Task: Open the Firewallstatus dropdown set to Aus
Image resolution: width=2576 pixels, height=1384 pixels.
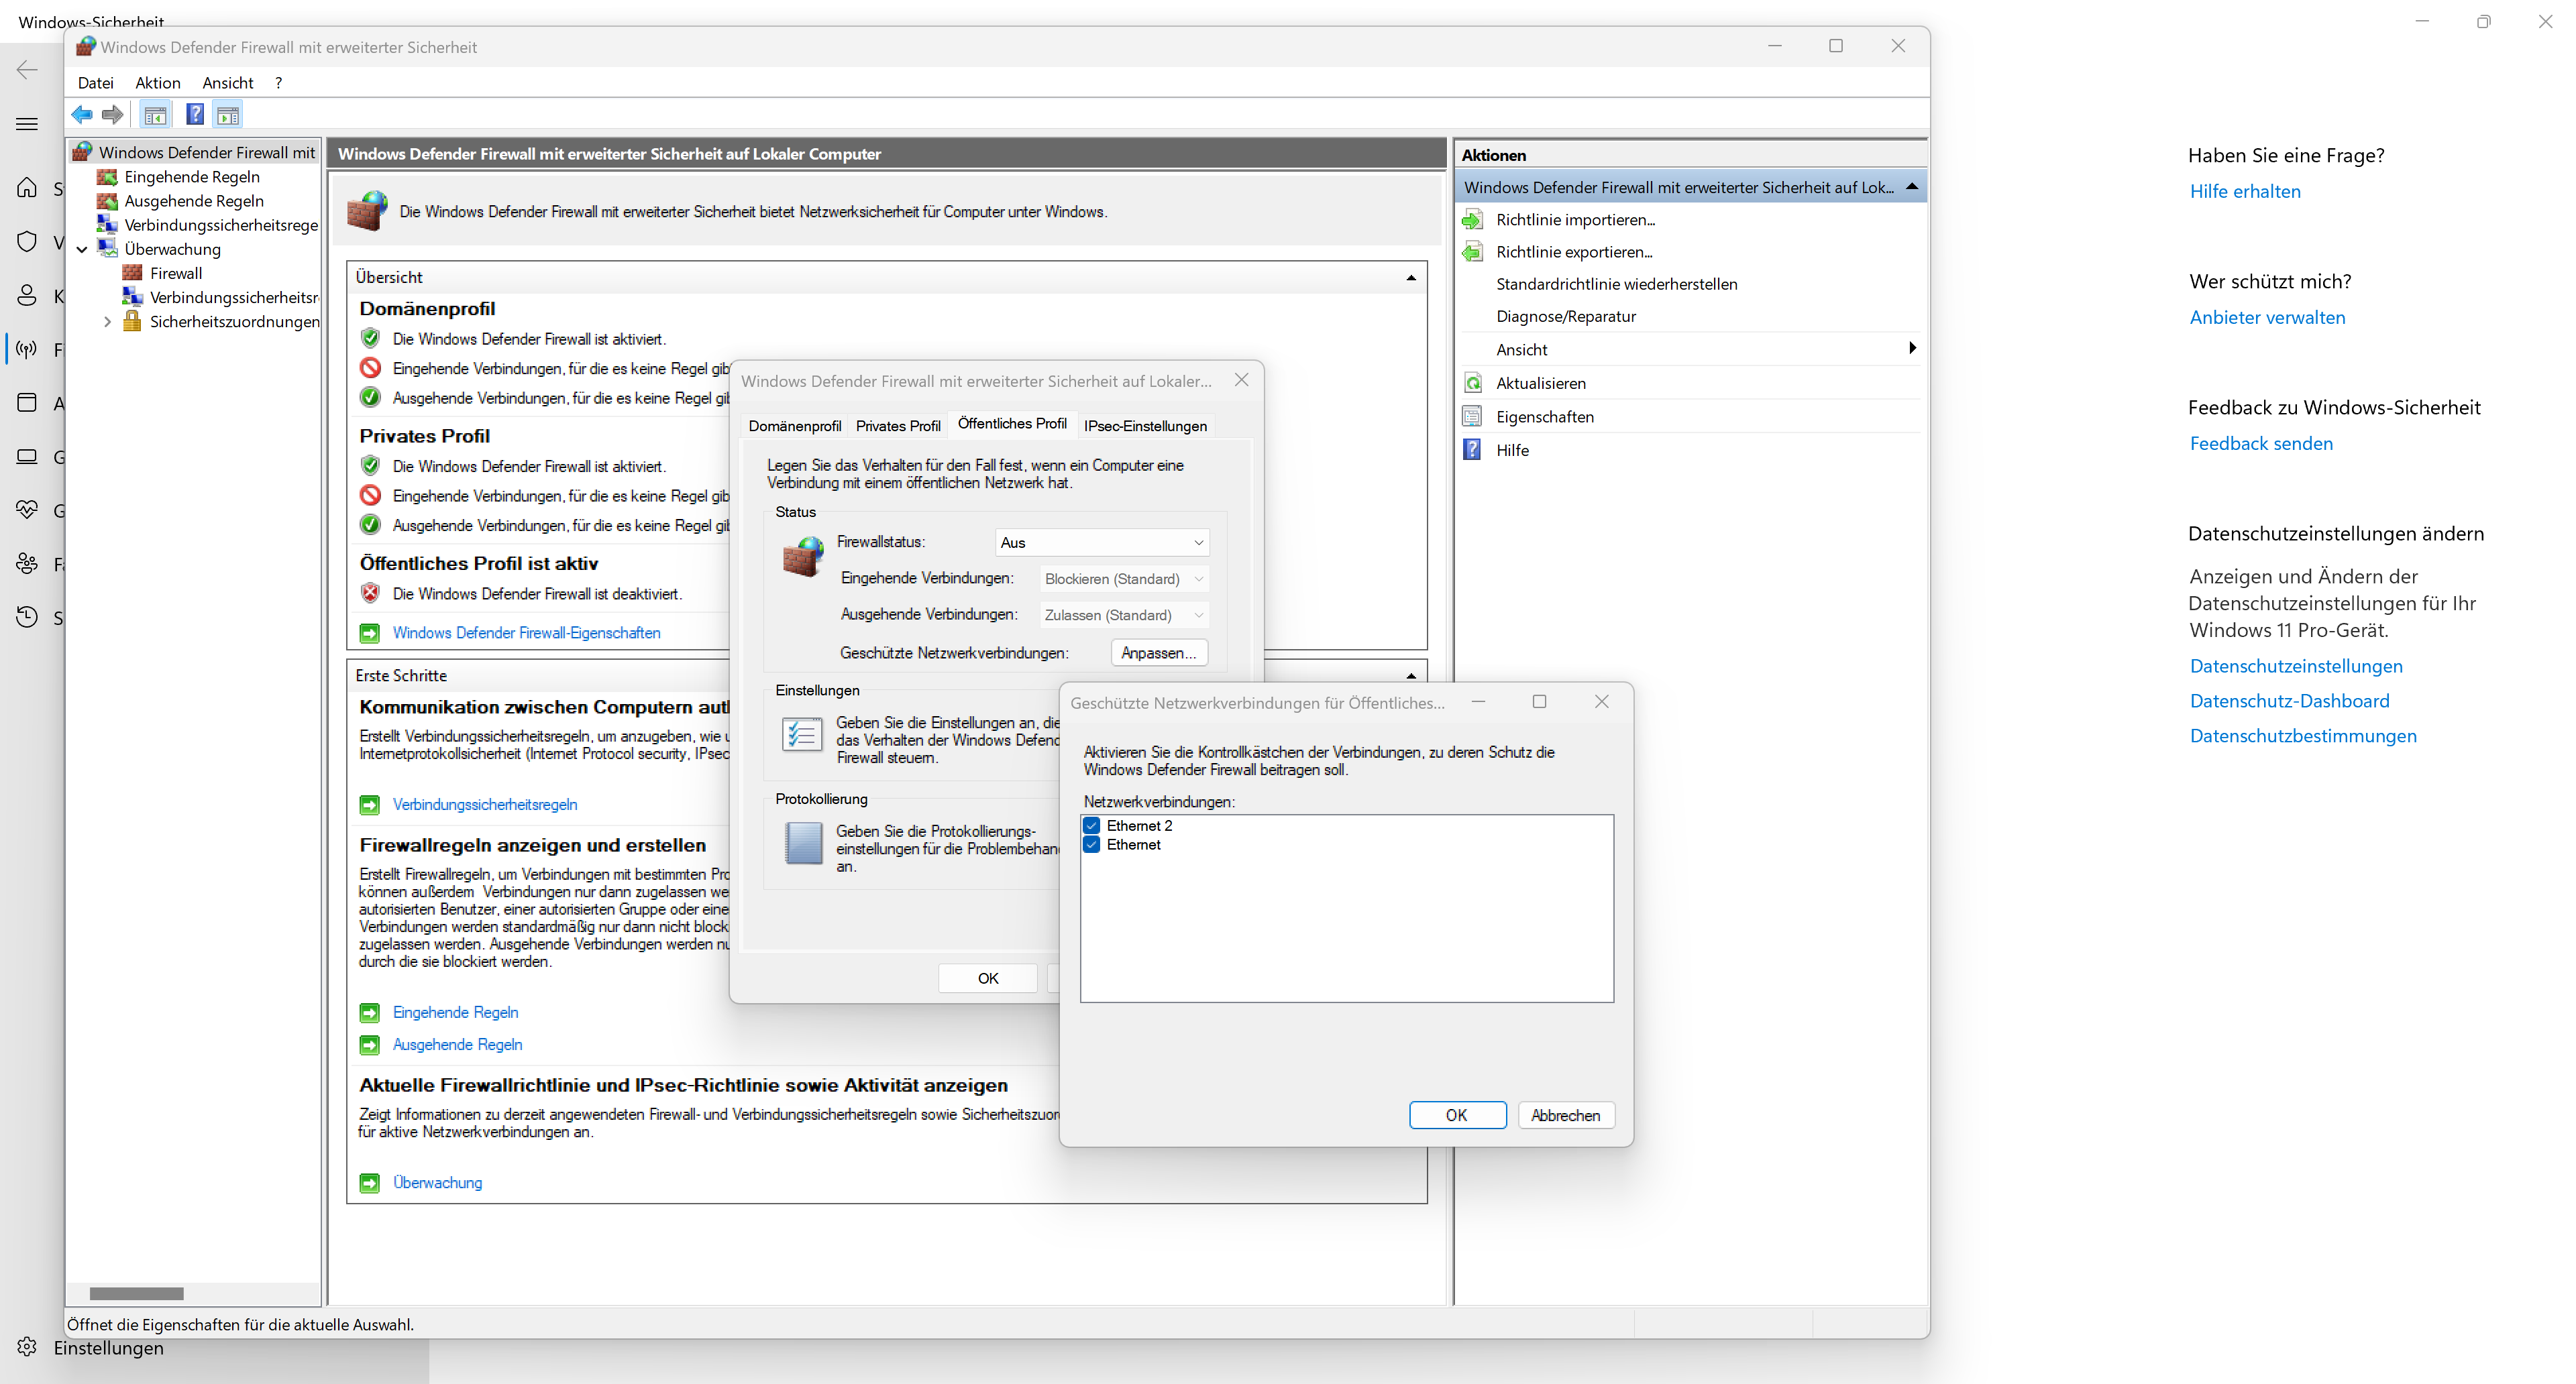Action: point(1102,542)
